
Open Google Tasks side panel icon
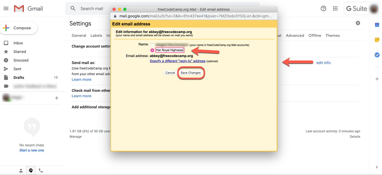coord(377,55)
